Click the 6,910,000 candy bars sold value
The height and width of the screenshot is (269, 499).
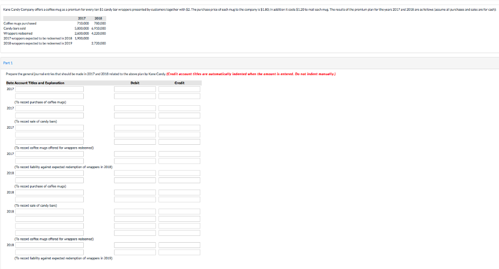[x=98, y=28]
